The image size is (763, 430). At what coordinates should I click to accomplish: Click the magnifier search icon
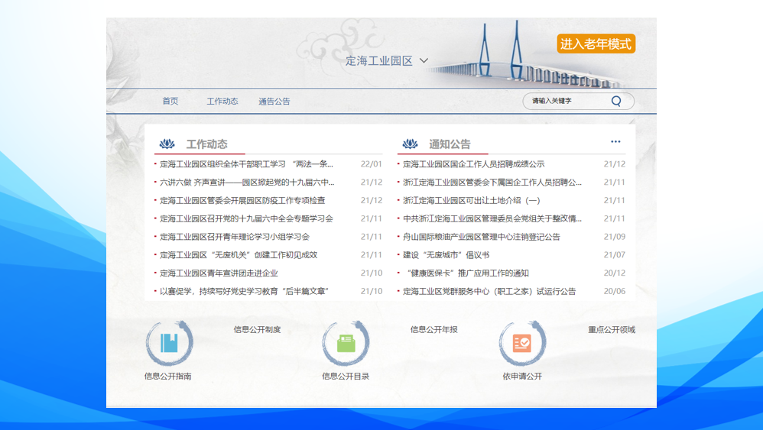point(616,101)
